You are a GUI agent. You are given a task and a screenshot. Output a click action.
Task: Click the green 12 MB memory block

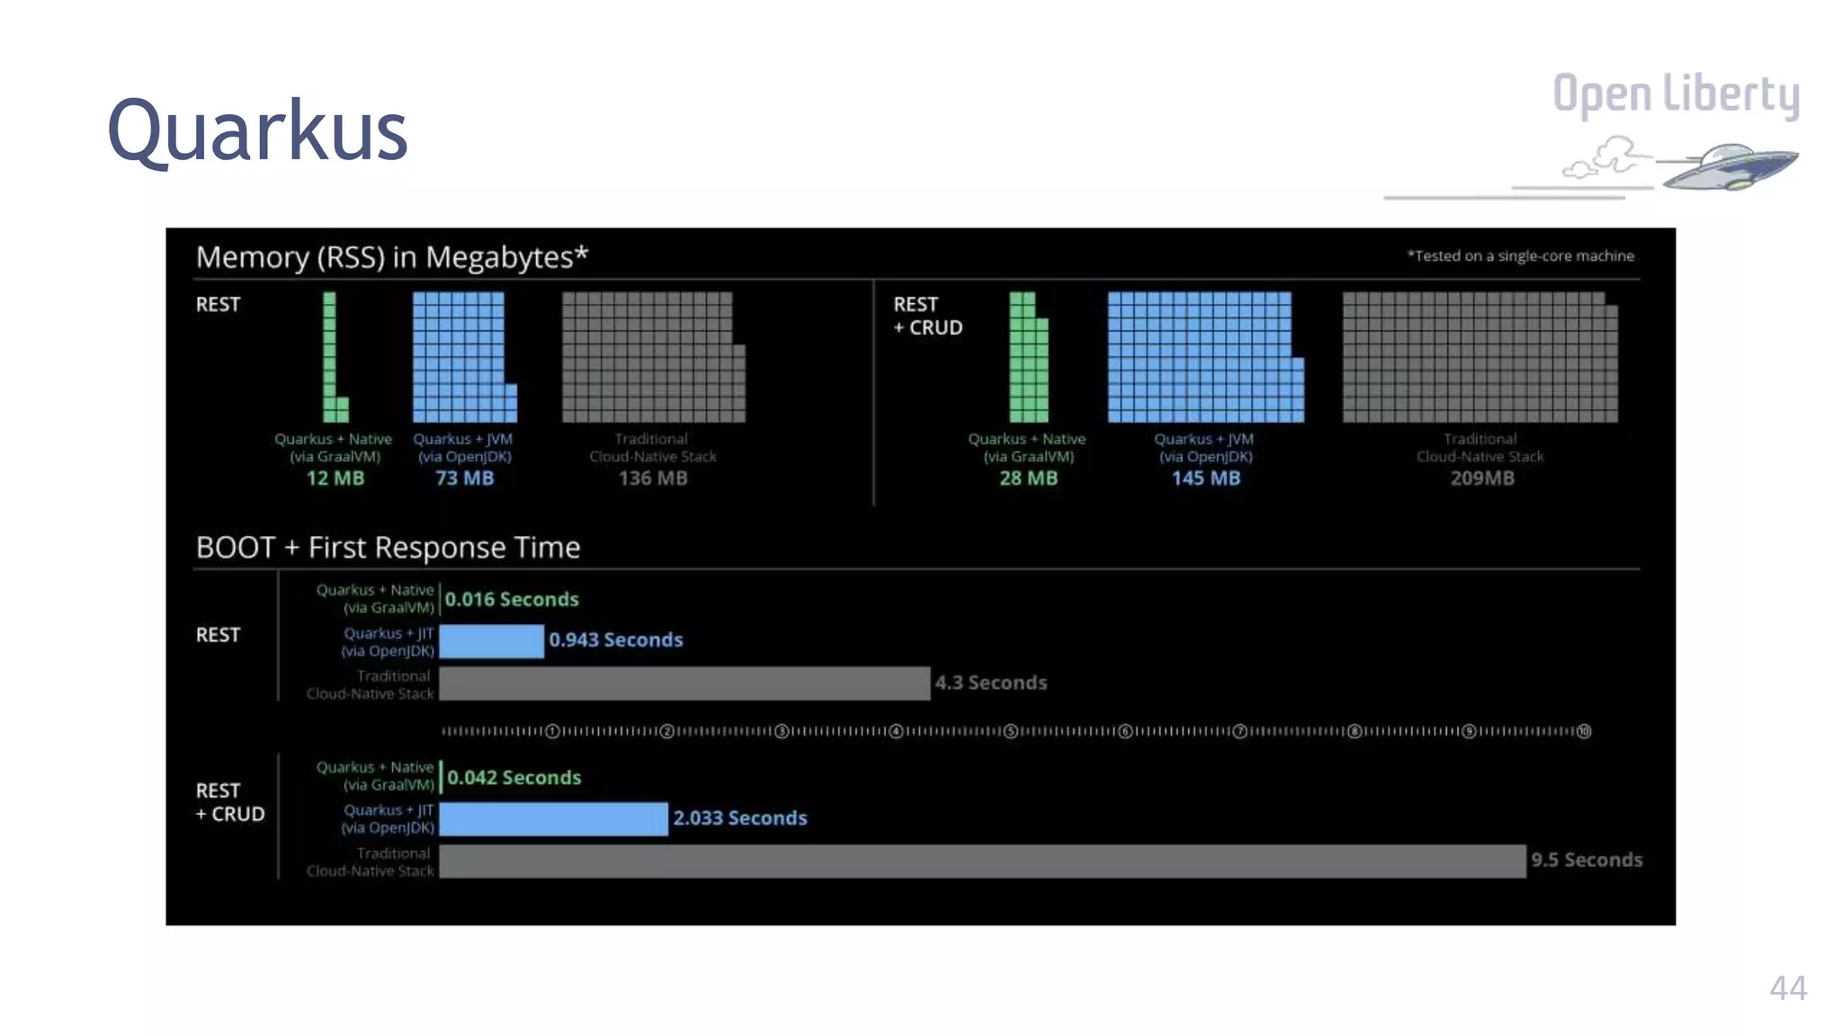pos(330,357)
